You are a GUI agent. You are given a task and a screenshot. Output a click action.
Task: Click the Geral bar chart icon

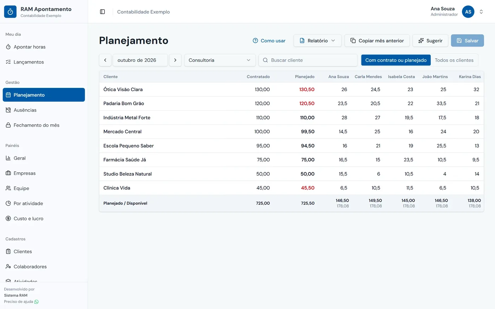tap(8, 158)
